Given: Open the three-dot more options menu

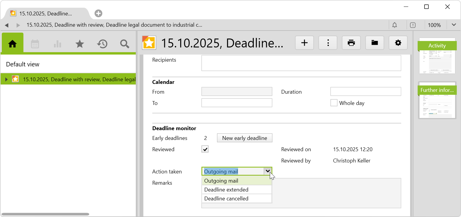Looking at the screenshot, I should coord(328,43).
